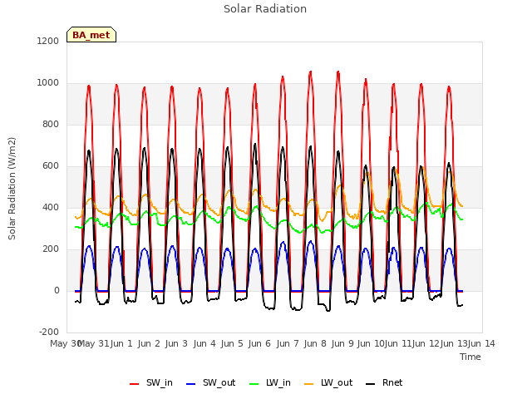Viewport: 532px width, 399px height.
Task: Click the blue SW_out legend swatch
Action: [x=191, y=384]
